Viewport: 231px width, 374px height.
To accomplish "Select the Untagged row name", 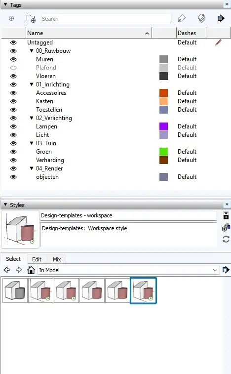I will pyautogui.click(x=40, y=42).
